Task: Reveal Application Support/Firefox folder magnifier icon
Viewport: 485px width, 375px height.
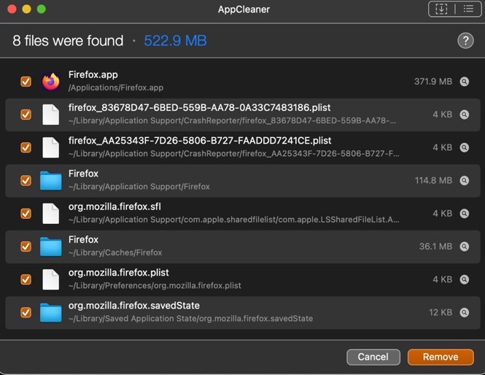Action: point(465,181)
